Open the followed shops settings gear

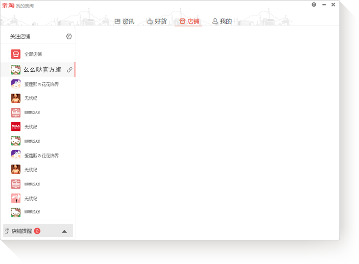[x=69, y=36]
